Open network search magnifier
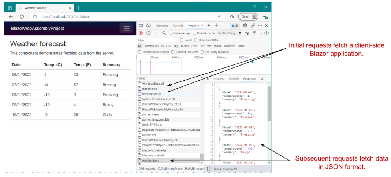 164,33
